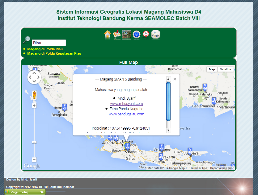Click the info window scrollbar down arrow
Screen dimensions: 258x195
(x=168, y=131)
